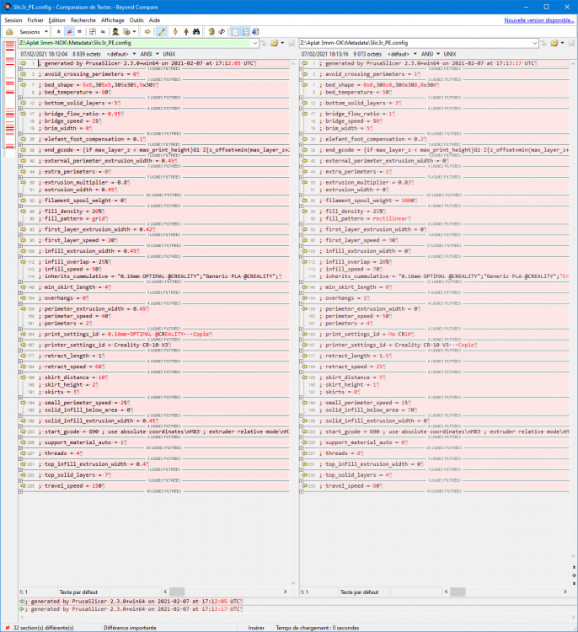Click right pane horizontal scrollbar thumb
The height and width of the screenshot is (632, 578).
[458, 592]
